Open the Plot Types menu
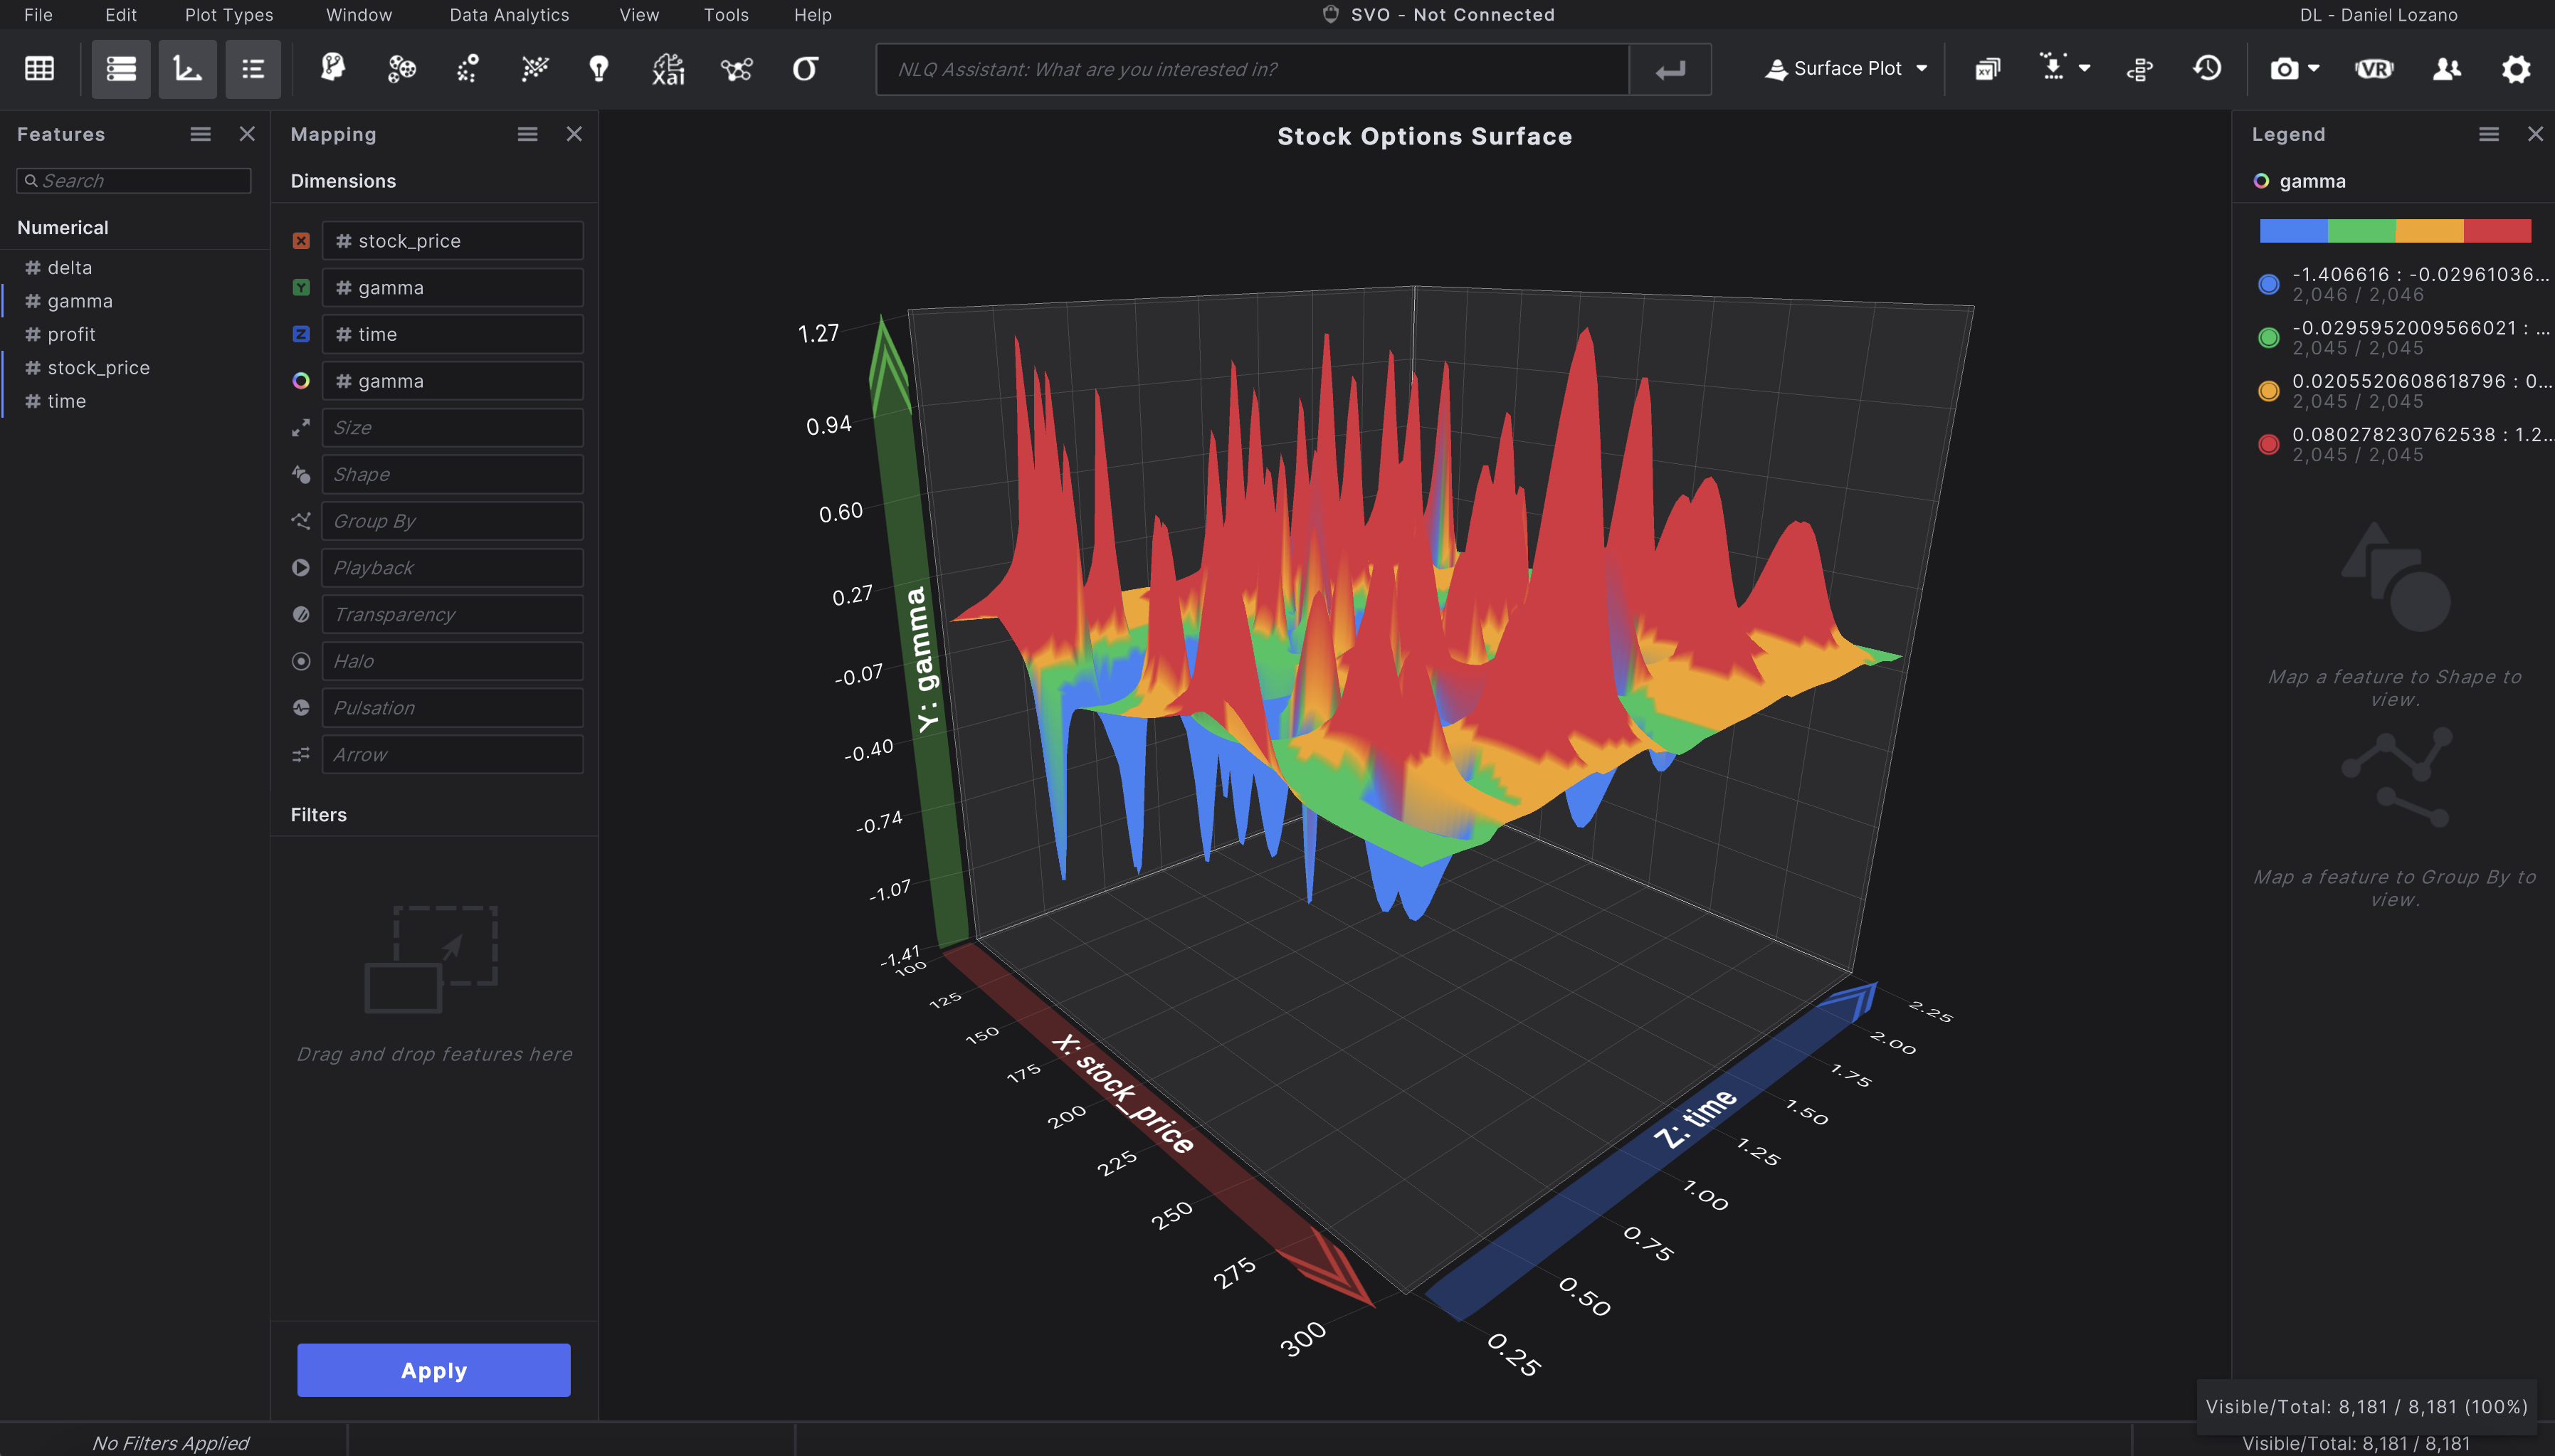The image size is (2555, 1456). (228, 14)
